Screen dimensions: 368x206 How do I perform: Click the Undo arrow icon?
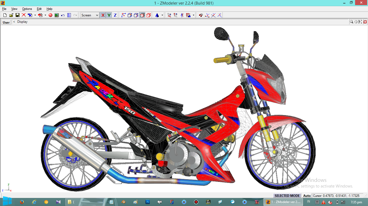point(63,15)
